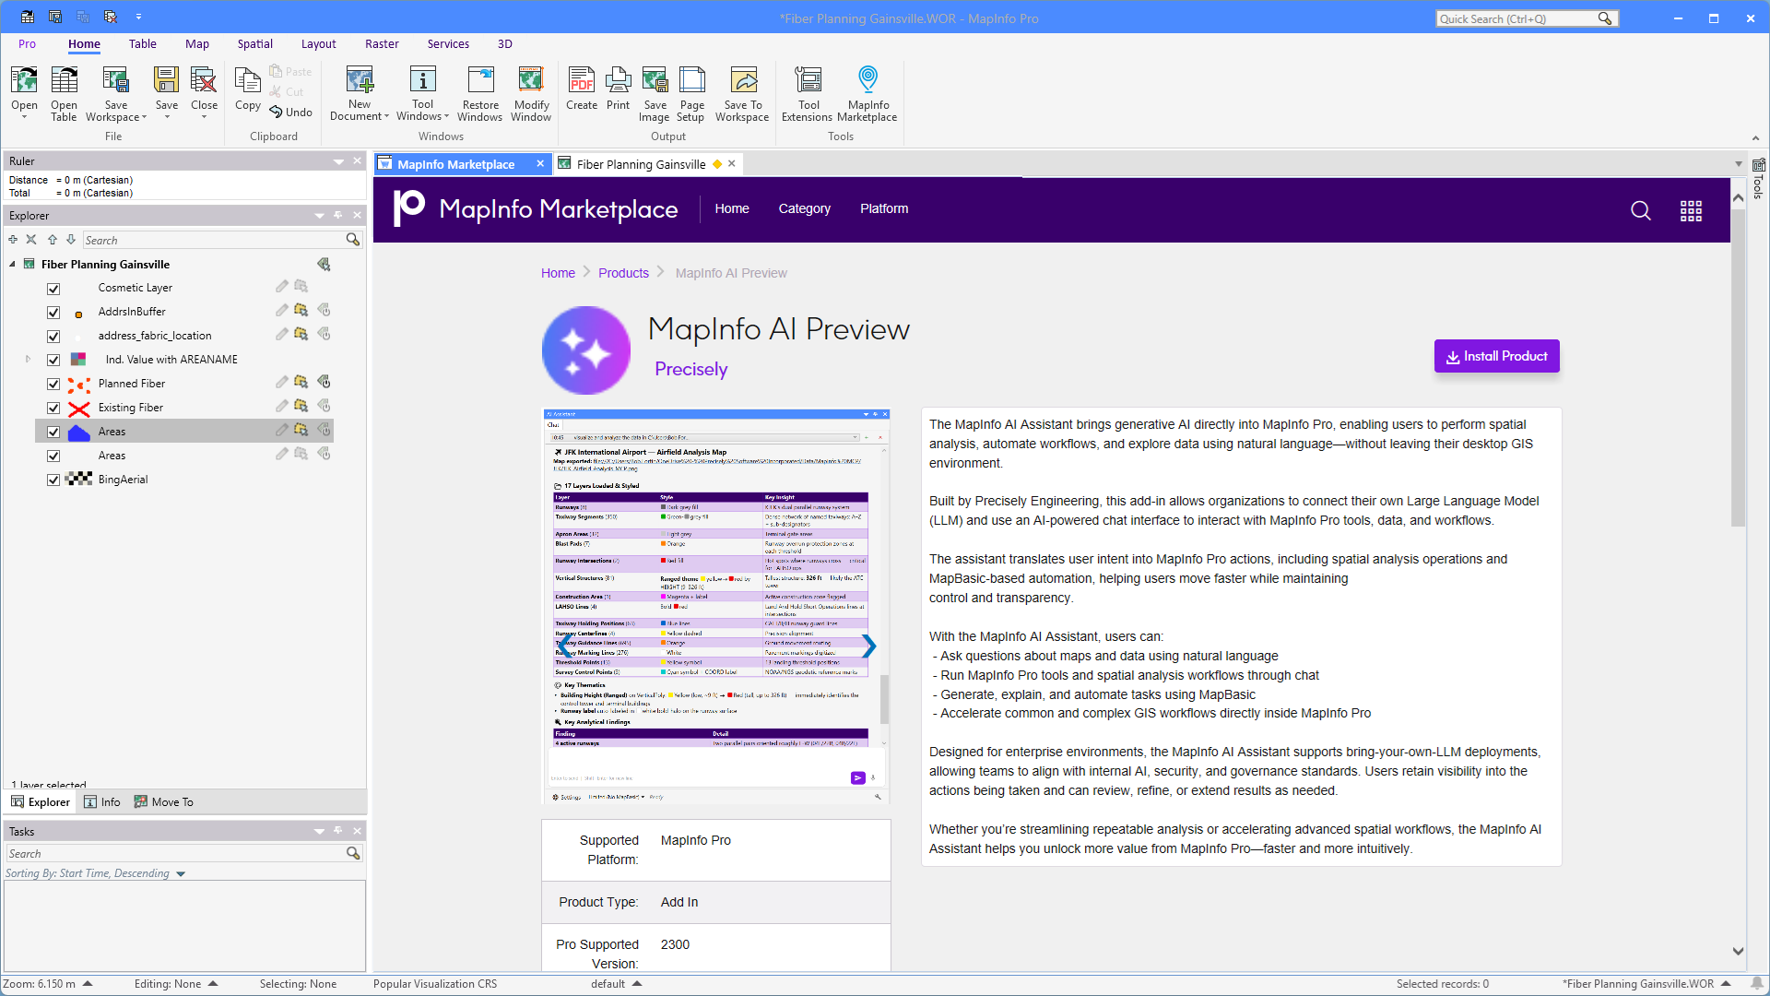Toggle the address_fabric_location layer checkbox

coord(53,336)
